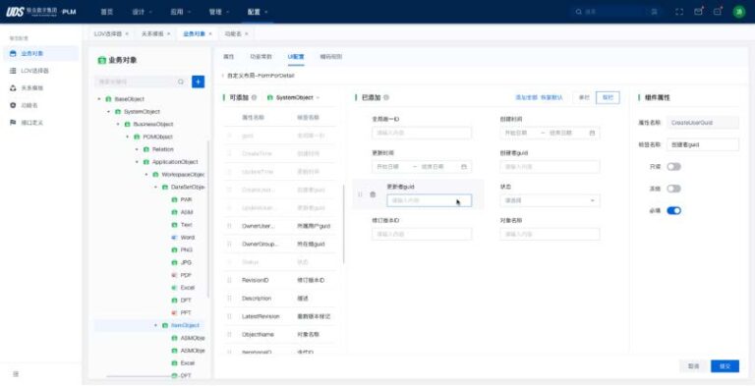755x386 pixels.
Task: Collapse the BusinessObject tree node
Action: pyautogui.click(x=118, y=124)
